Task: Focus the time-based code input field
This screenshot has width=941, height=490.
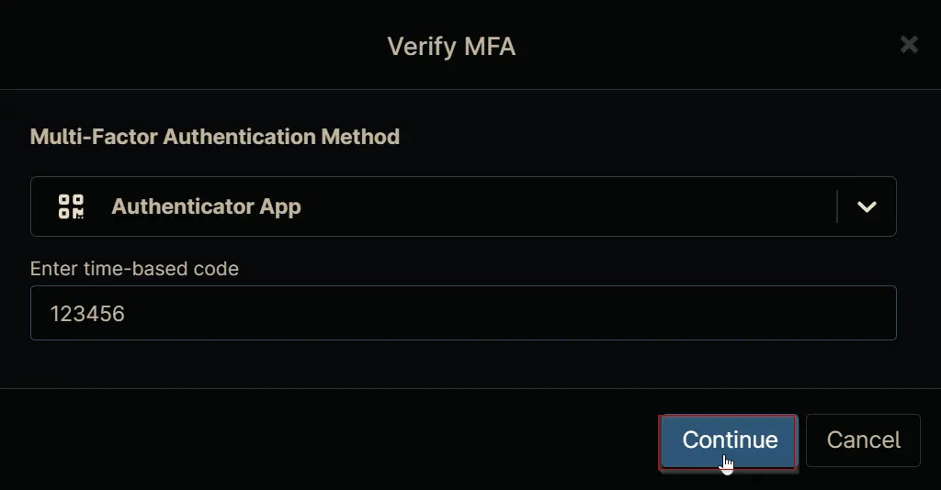Action: 463,313
